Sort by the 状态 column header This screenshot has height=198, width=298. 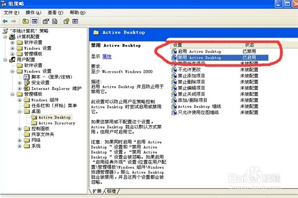click(x=249, y=45)
